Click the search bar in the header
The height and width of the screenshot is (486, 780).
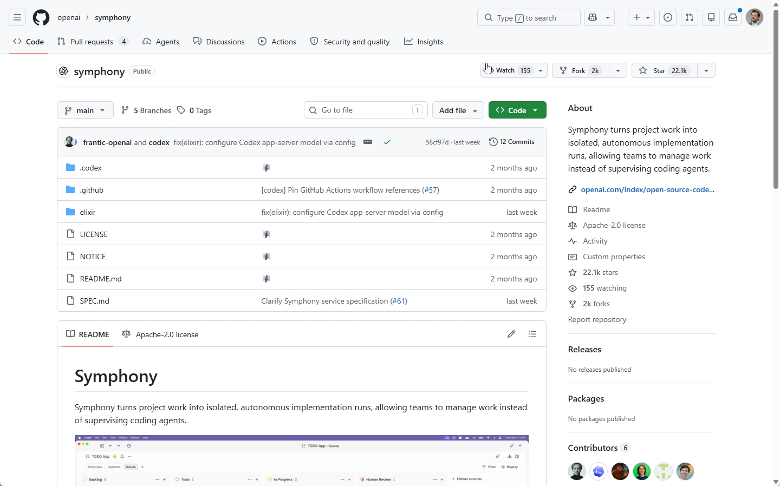tap(529, 17)
